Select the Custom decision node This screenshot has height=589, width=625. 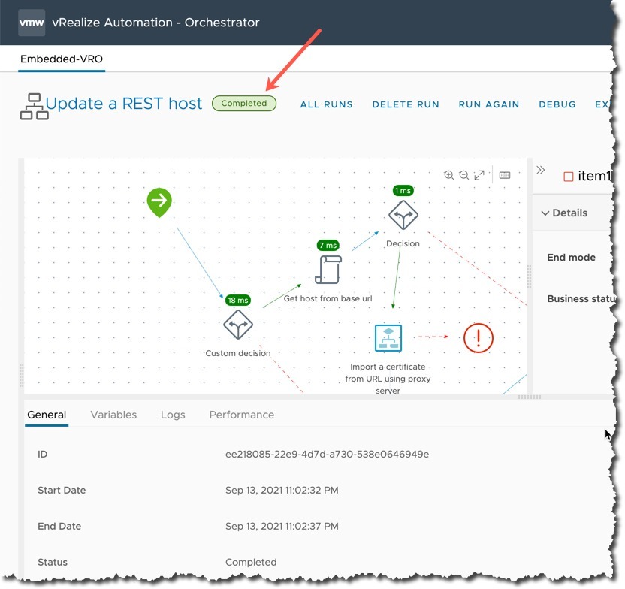coord(238,325)
